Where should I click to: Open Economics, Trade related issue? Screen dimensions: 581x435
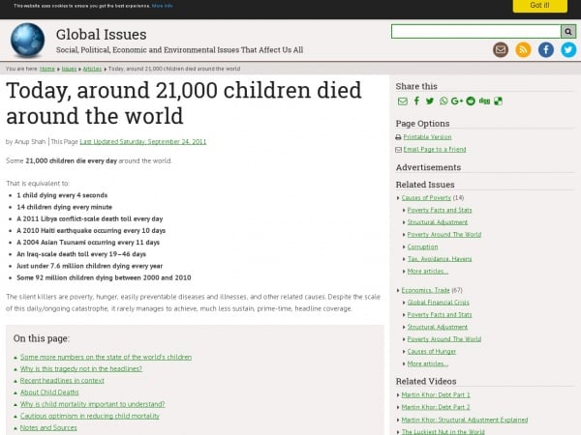tap(425, 290)
